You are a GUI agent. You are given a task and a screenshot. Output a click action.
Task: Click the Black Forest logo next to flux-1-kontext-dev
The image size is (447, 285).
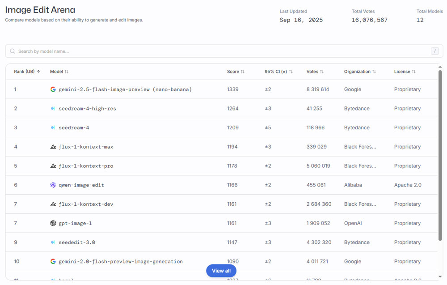click(53, 204)
